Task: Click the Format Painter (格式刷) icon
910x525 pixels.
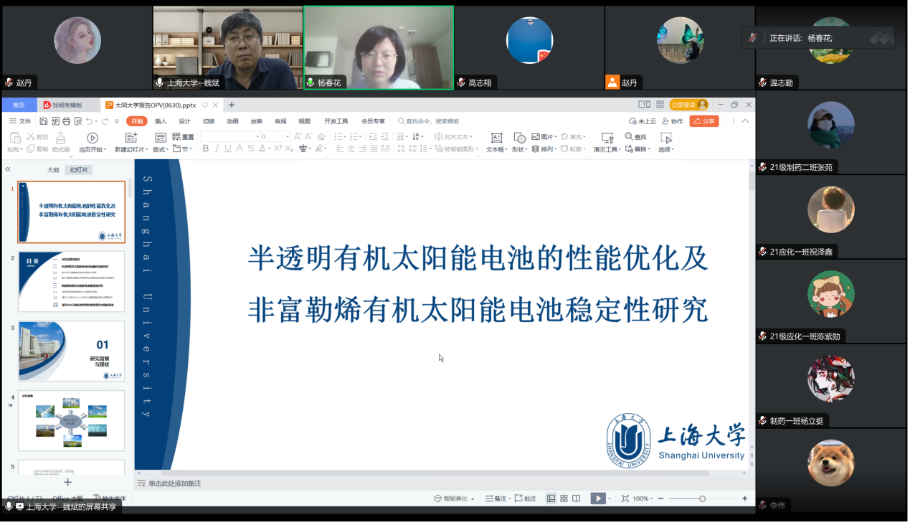Action: click(x=61, y=138)
